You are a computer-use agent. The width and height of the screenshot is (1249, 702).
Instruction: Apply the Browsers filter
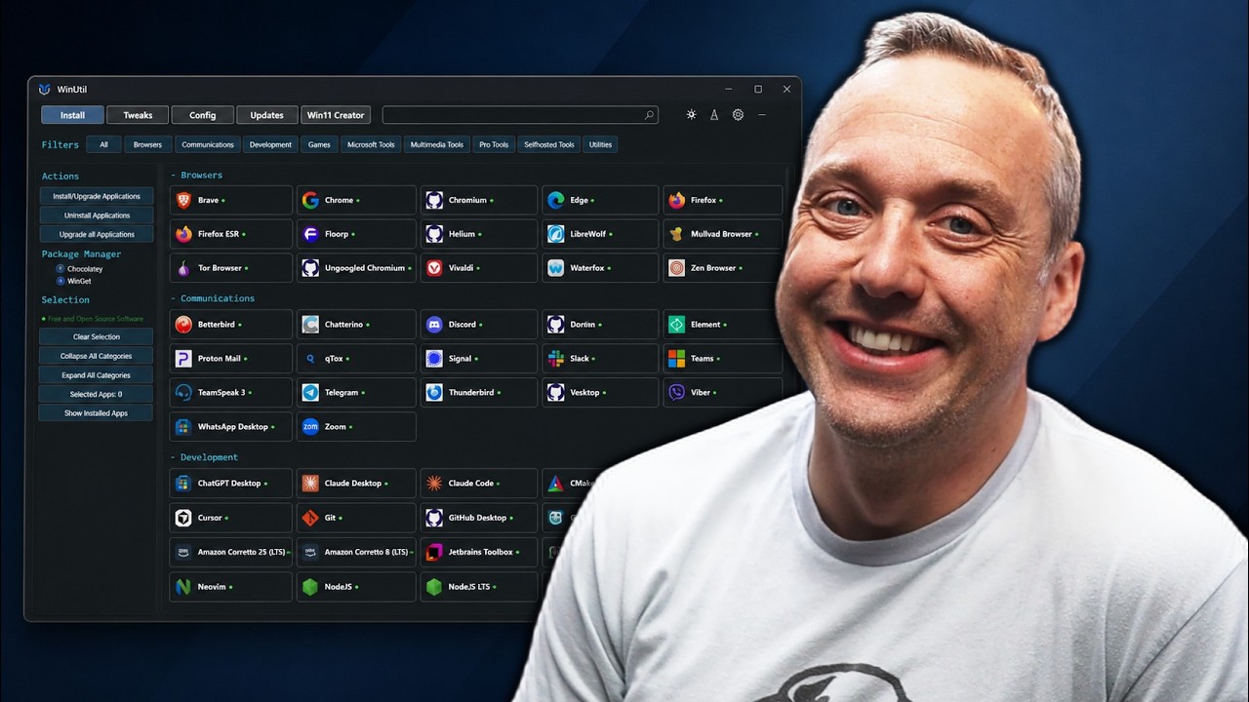point(148,144)
